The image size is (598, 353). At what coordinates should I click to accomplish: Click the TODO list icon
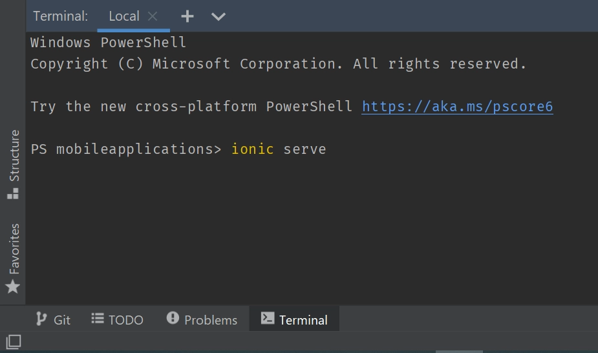[98, 319]
